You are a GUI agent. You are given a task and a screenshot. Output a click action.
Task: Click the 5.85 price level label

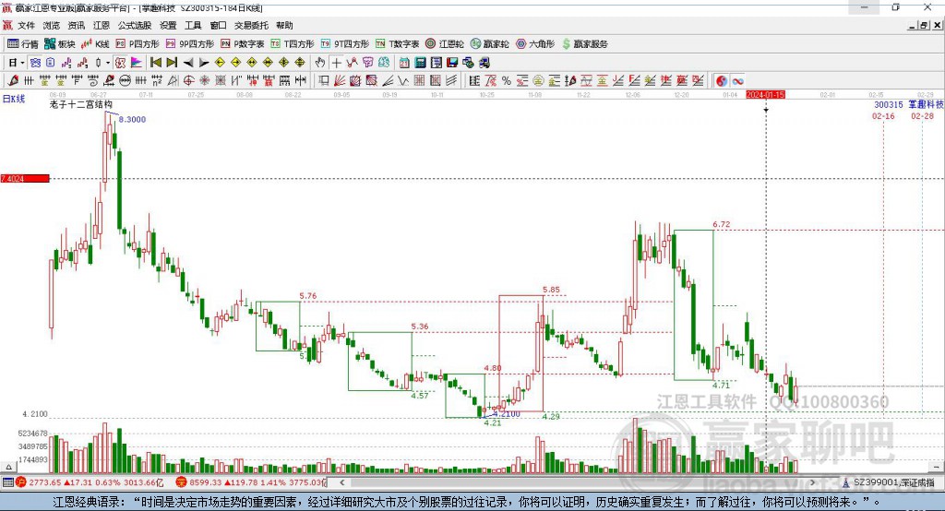coord(551,290)
